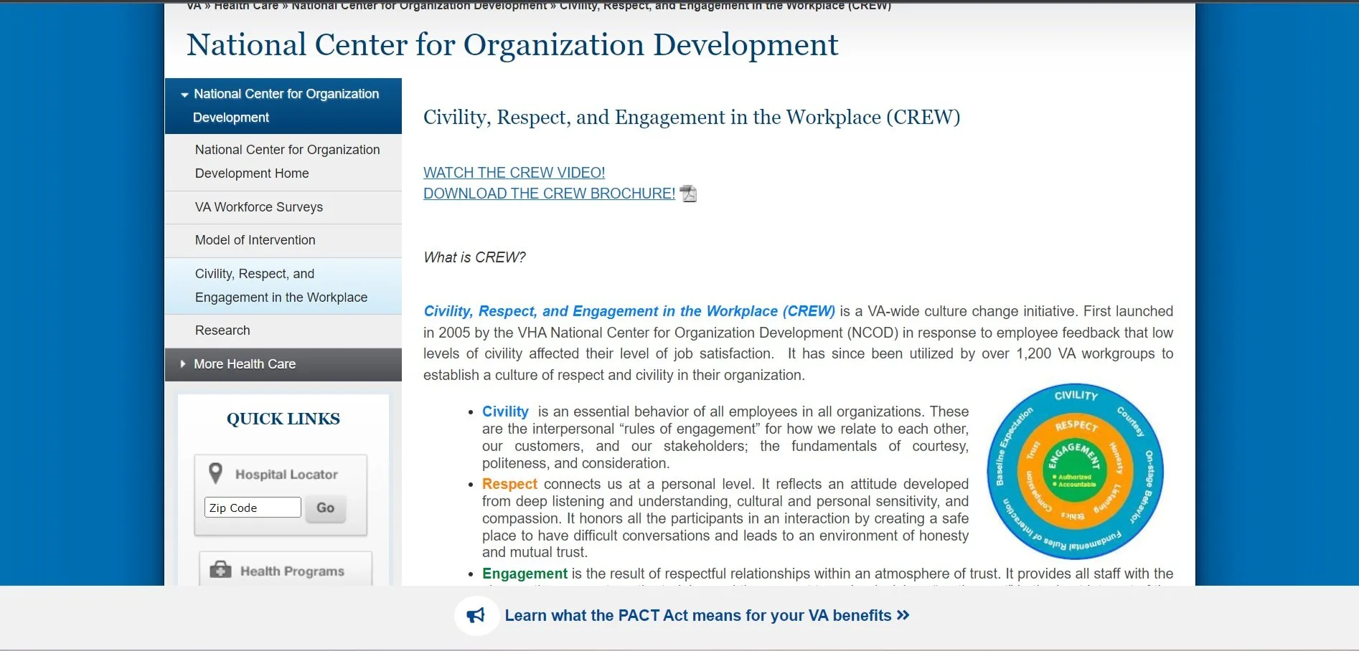Click the green 'Engagement' bullet term
This screenshot has width=1359, height=651.
pos(525,574)
